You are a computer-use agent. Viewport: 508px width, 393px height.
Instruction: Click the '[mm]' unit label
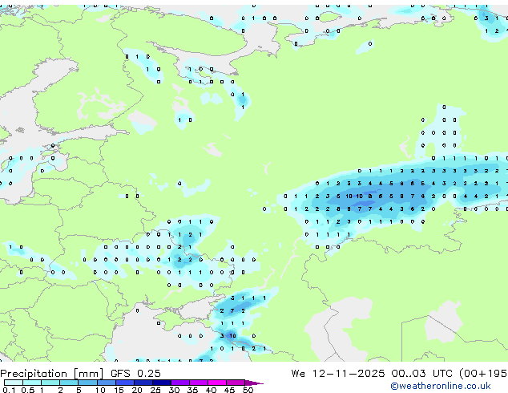click(88, 374)
